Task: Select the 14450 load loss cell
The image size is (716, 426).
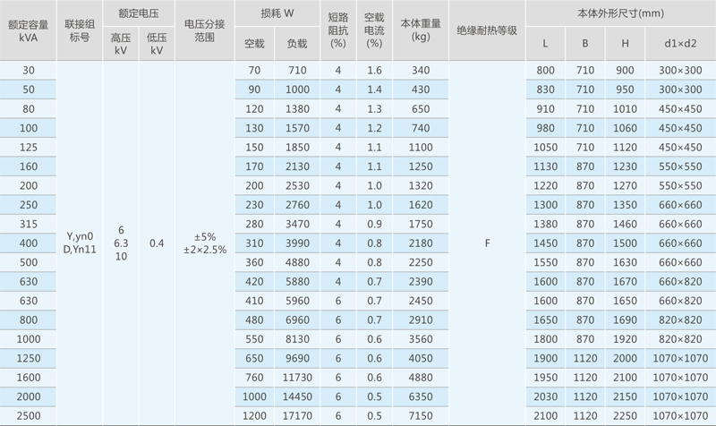Action: (296, 396)
